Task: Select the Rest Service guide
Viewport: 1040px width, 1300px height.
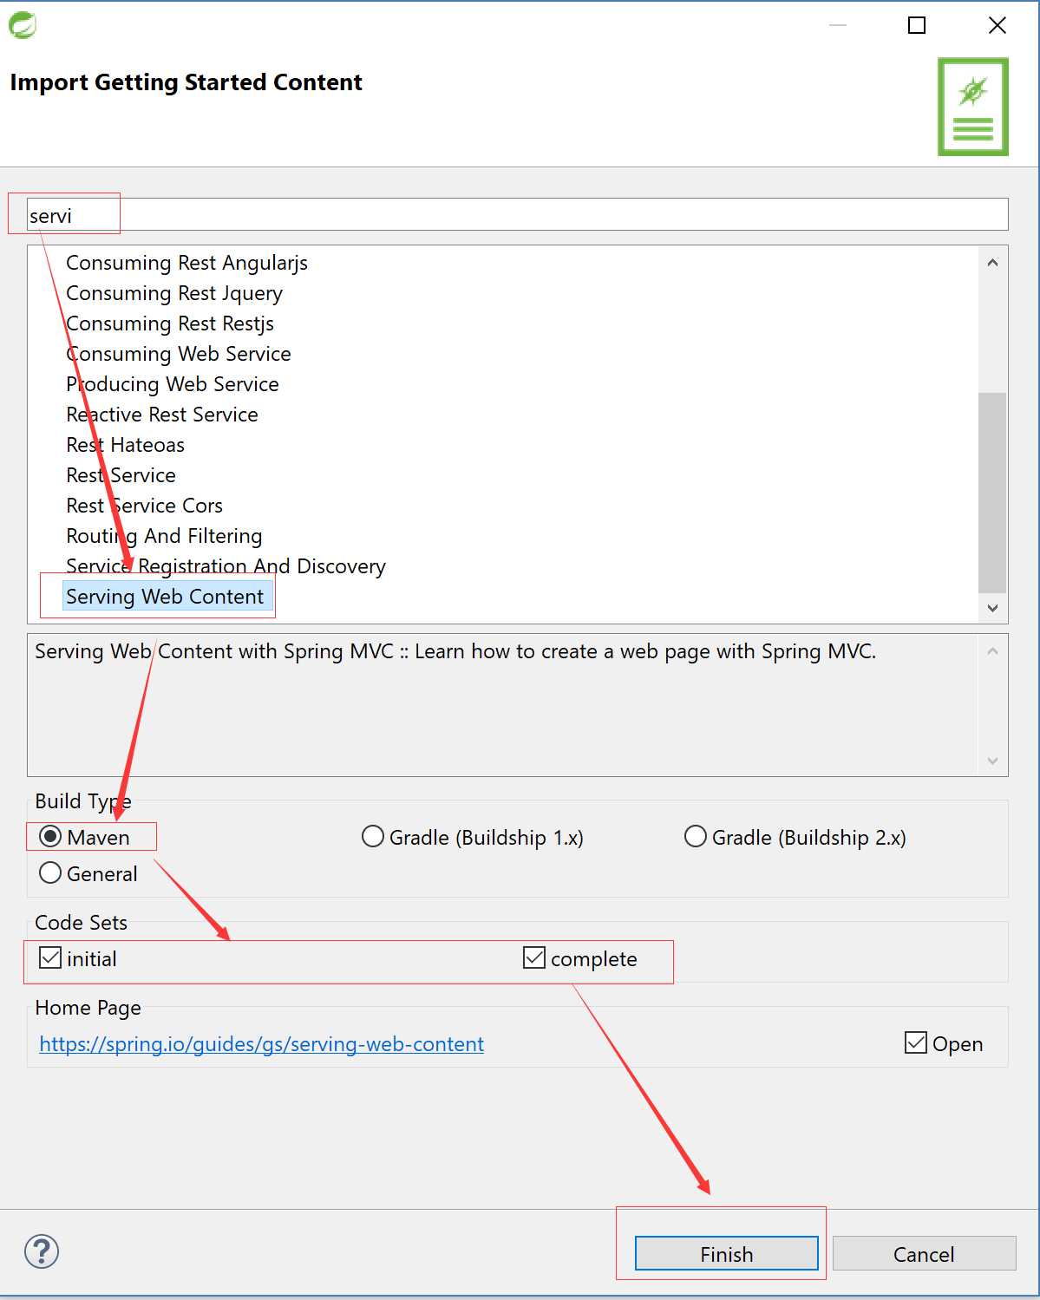Action: pyautogui.click(x=121, y=475)
